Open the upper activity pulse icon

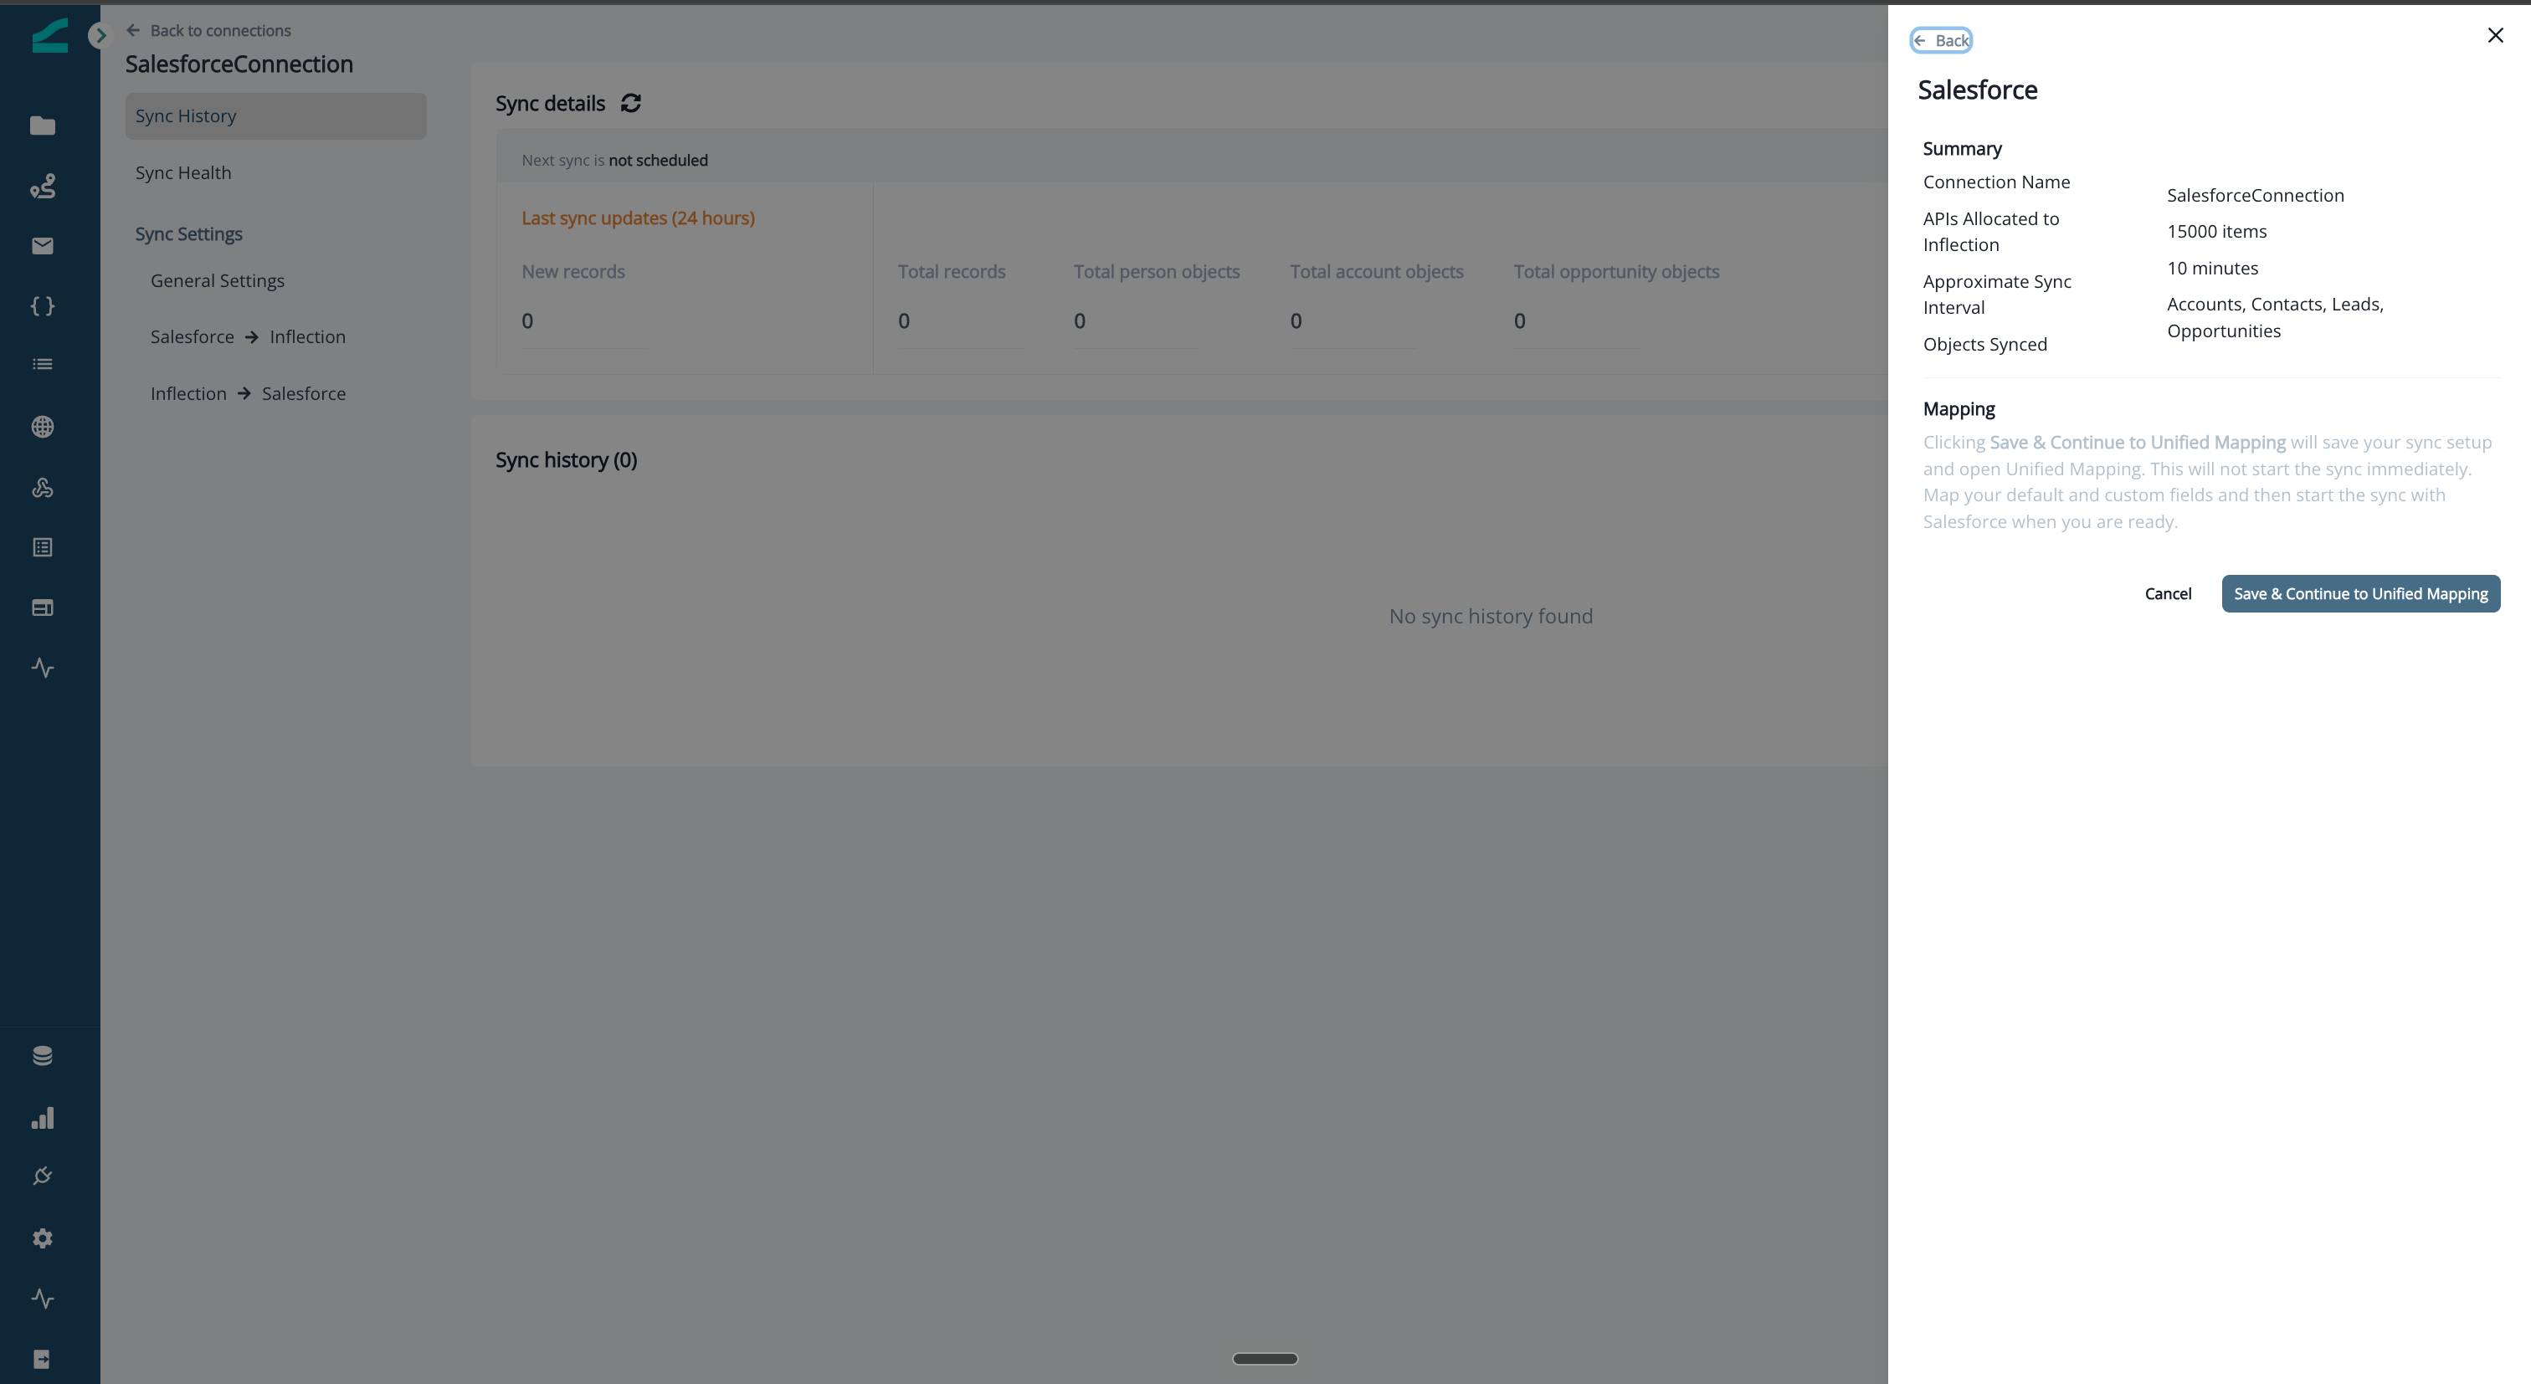(42, 668)
